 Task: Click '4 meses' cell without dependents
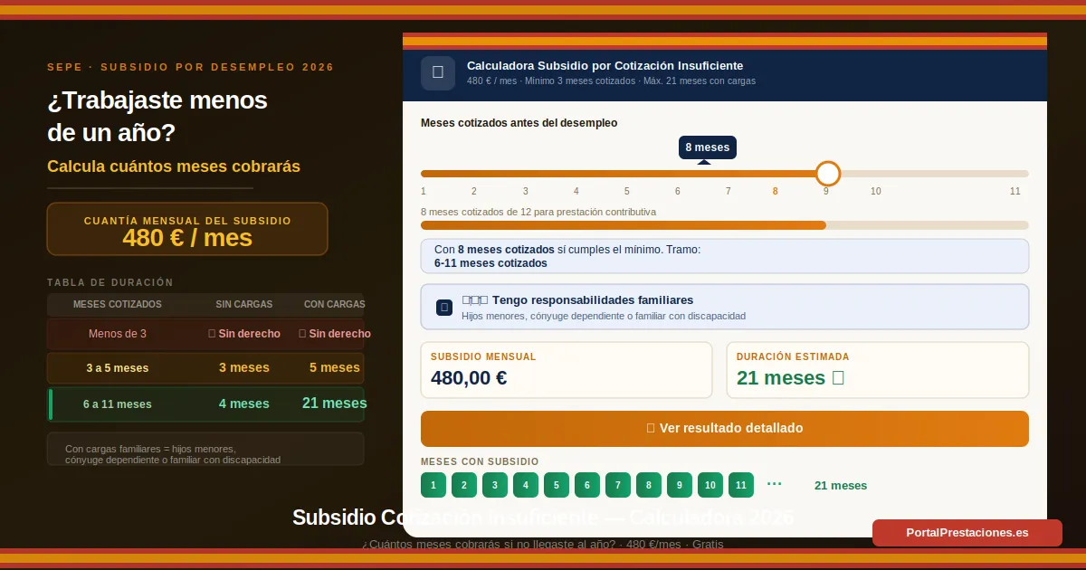(x=244, y=404)
